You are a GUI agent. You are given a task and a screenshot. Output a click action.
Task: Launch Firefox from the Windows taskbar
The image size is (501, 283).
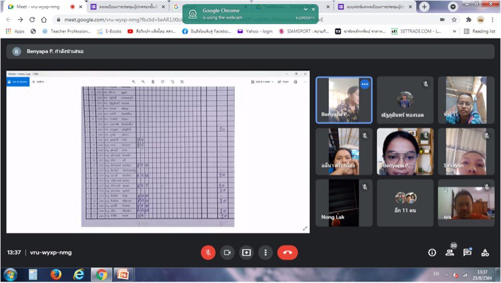click(x=55, y=274)
